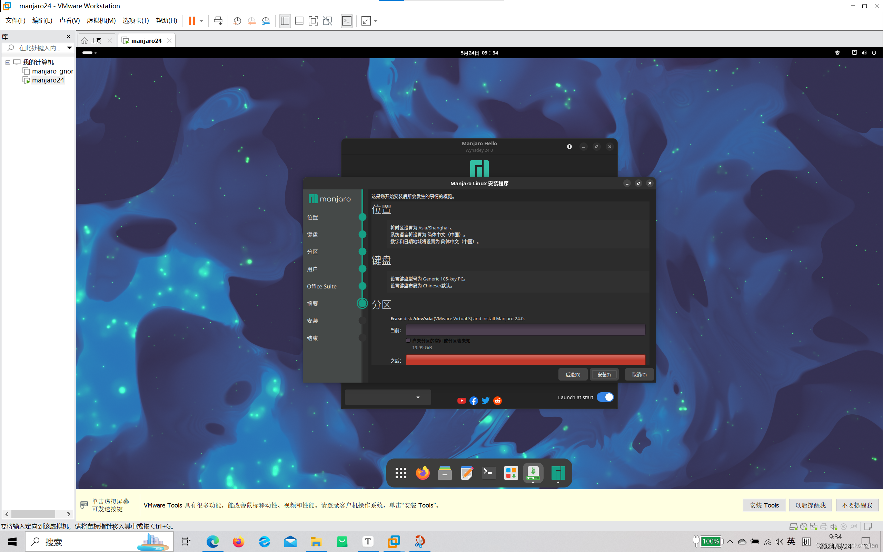Open the Reddit link in Manjaro Hello
The image size is (883, 552).
(497, 401)
